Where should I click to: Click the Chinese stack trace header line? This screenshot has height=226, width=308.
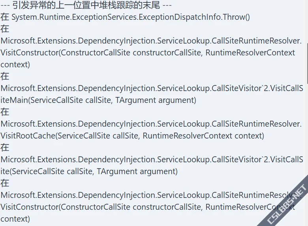(x=86, y=5)
